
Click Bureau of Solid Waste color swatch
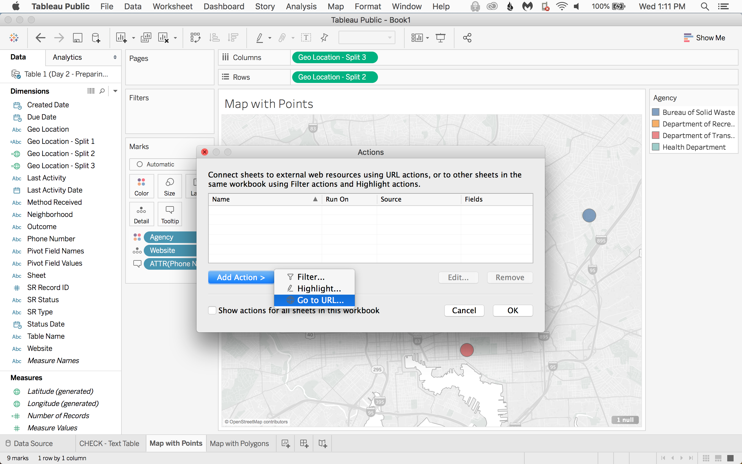point(656,112)
